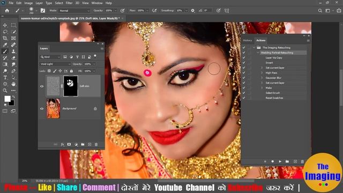Open Kind filter dropdown in Layers panel
Image resolution: width=343 pixels, height=193 pixels.
[x=50, y=57]
